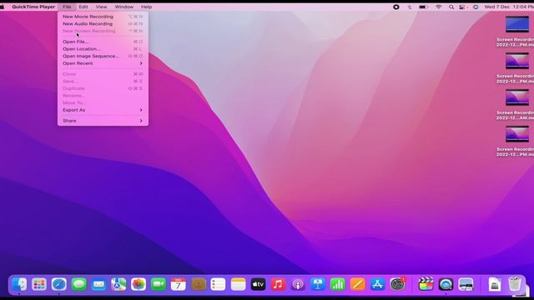Open Numbers from the Dock
This screenshot has height=300, width=534.
(x=337, y=284)
